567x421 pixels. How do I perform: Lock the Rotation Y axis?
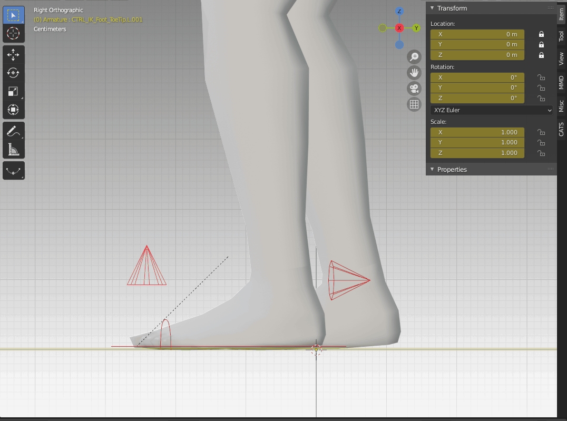click(x=541, y=88)
